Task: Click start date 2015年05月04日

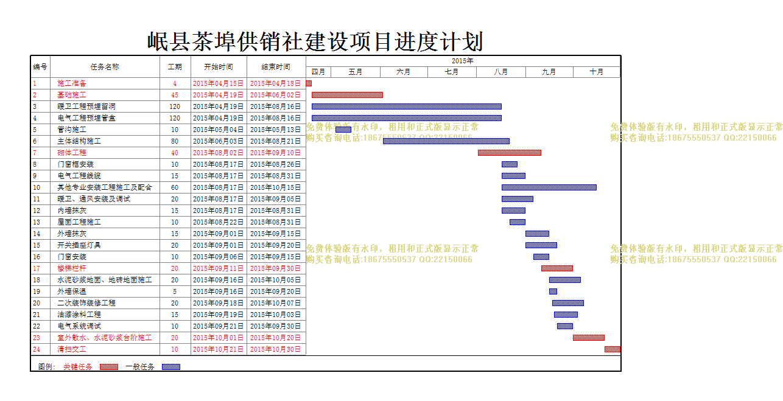Action: [219, 130]
